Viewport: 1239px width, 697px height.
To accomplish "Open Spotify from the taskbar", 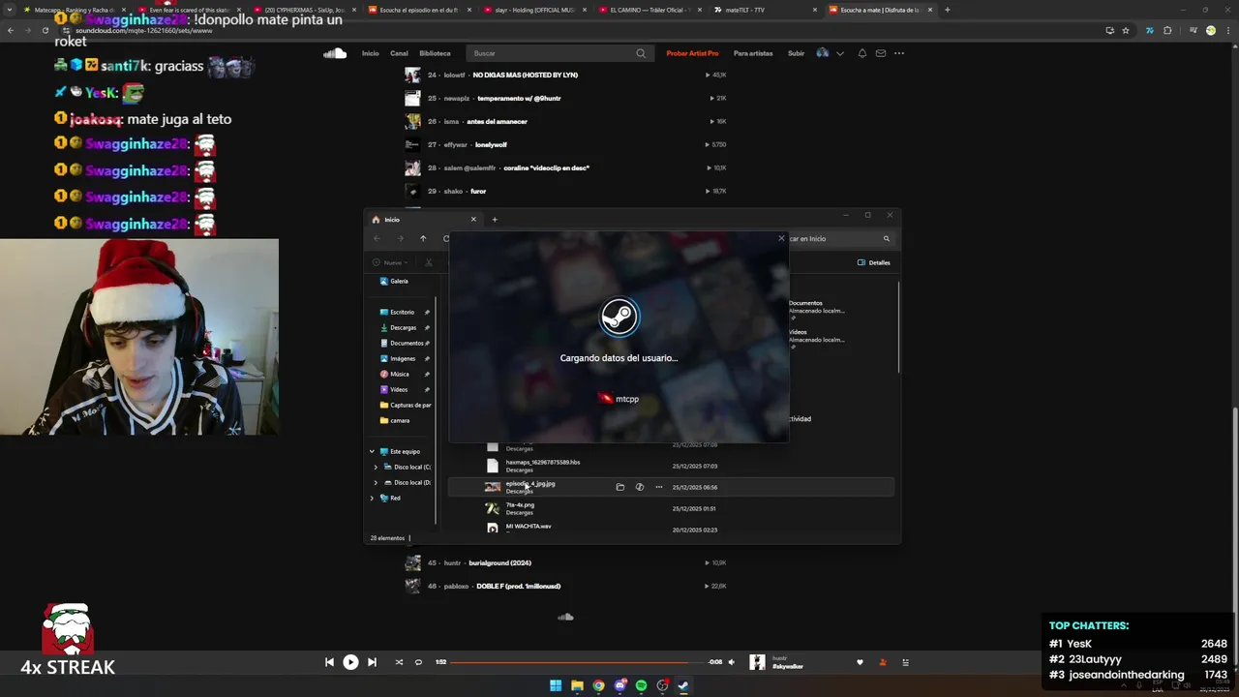I will [x=641, y=685].
